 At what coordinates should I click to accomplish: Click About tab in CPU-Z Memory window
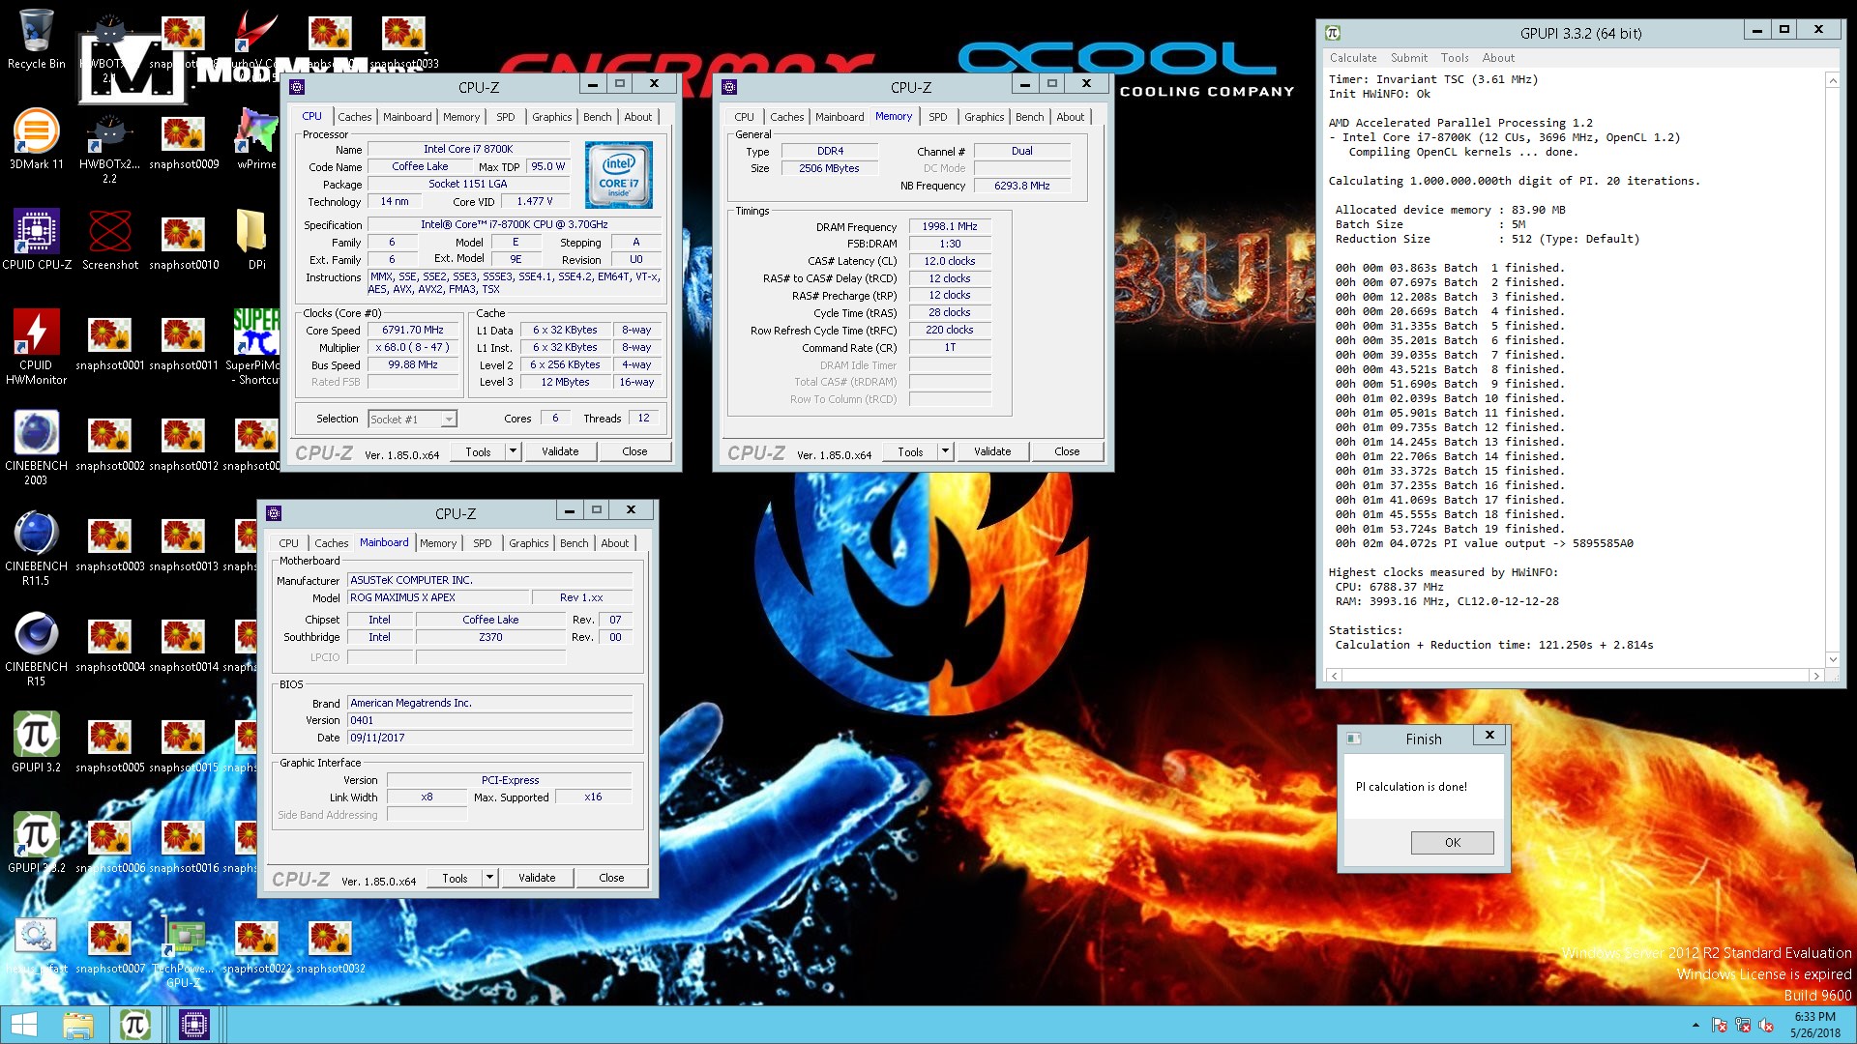tap(1070, 117)
